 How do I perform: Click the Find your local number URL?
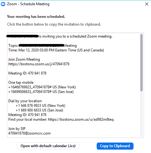pyautogui.click(x=81, y=119)
